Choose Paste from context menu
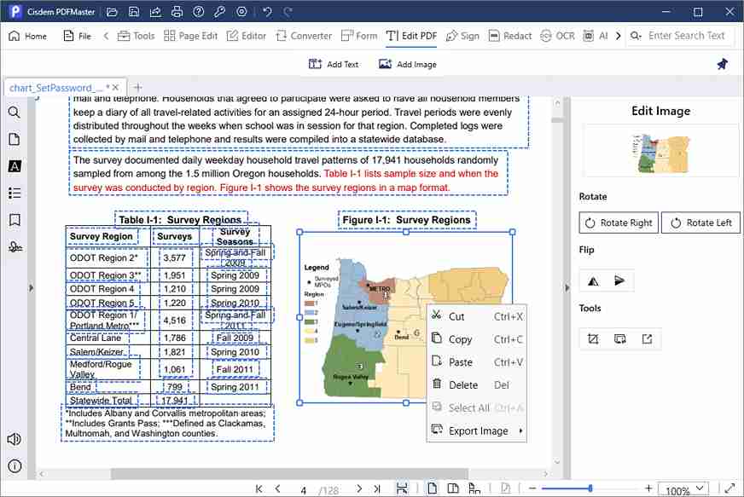The height and width of the screenshot is (497, 744). [x=477, y=361]
